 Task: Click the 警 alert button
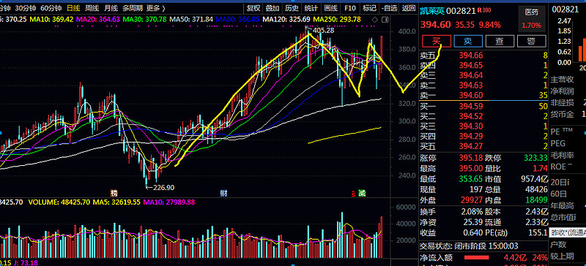tap(532, 42)
